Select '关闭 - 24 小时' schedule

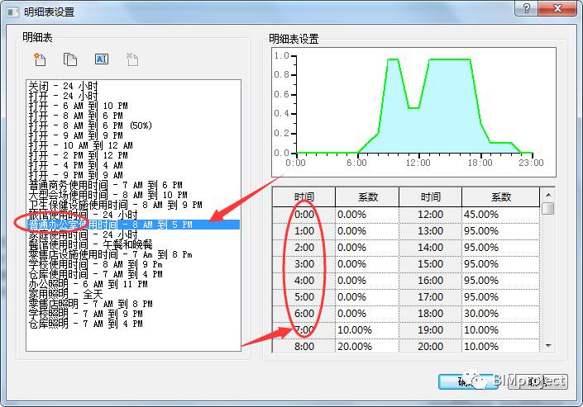[x=63, y=86]
